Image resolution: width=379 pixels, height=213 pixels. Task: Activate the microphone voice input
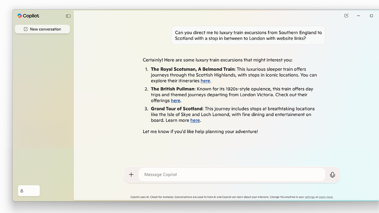332,175
